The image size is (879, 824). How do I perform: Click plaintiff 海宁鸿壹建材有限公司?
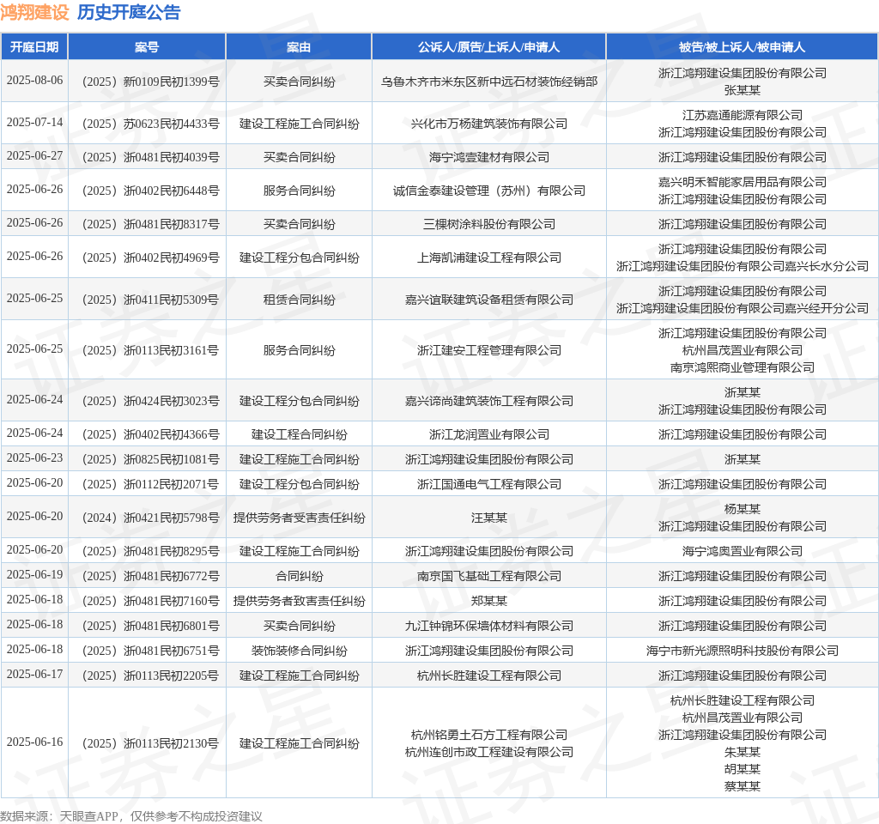coord(488,157)
